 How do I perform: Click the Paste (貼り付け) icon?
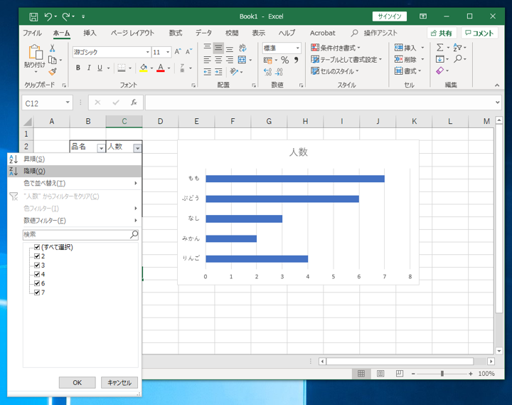coord(36,53)
